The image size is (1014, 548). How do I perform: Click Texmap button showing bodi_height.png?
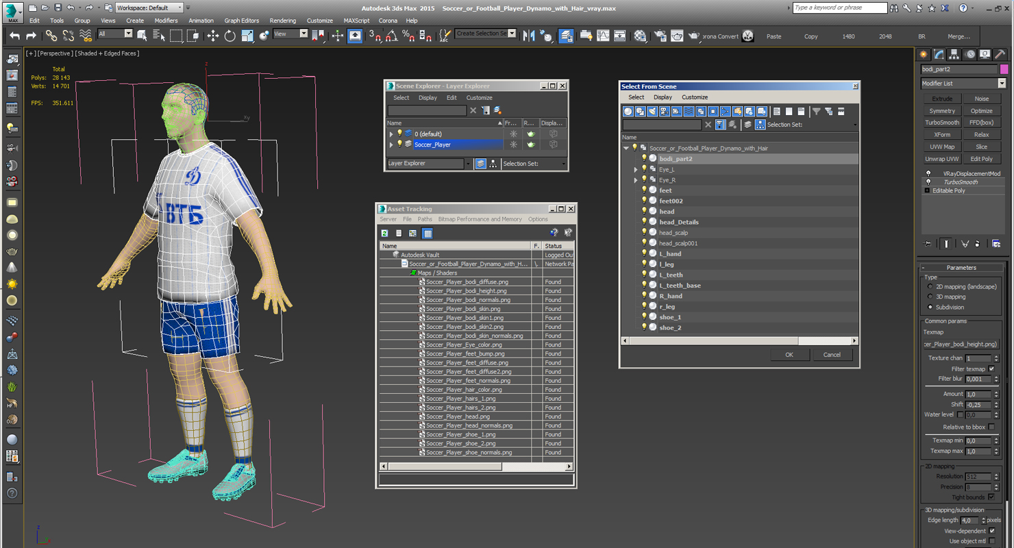pos(961,345)
